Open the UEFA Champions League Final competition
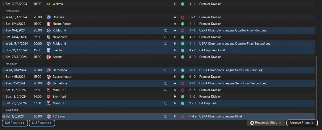Image resolution: width=322 pixels, height=130 pixels. pyautogui.click(x=220, y=116)
